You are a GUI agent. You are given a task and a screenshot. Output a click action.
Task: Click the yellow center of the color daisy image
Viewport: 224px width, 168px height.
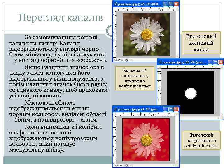point(147,35)
